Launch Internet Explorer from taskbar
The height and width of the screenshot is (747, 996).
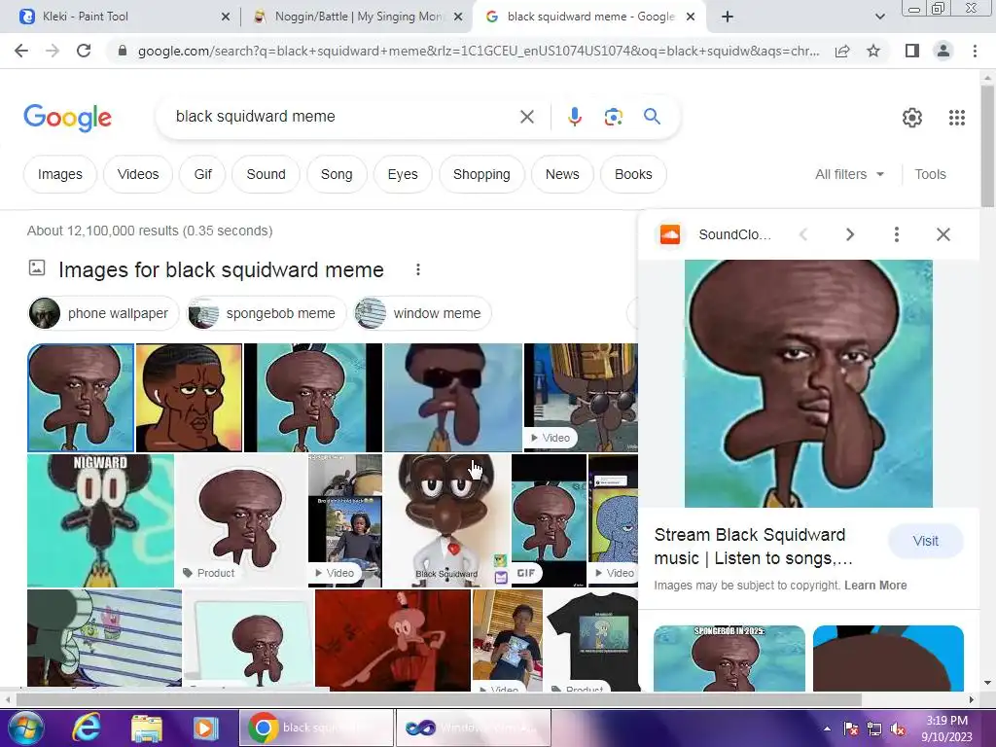pos(86,728)
